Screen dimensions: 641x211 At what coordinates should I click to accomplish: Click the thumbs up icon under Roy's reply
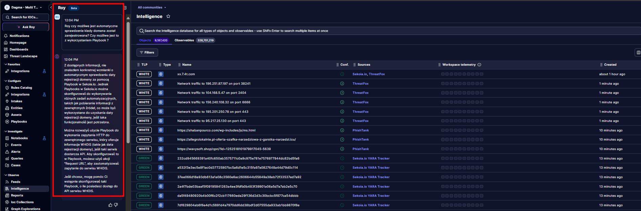point(110,205)
